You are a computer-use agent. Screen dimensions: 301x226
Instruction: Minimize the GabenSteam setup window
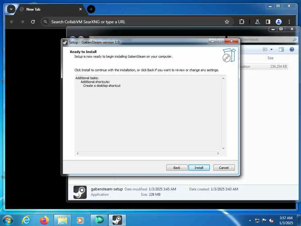[212, 41]
